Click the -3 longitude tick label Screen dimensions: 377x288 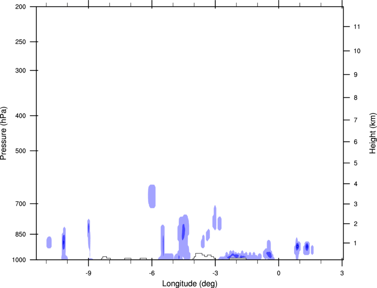[215, 273]
